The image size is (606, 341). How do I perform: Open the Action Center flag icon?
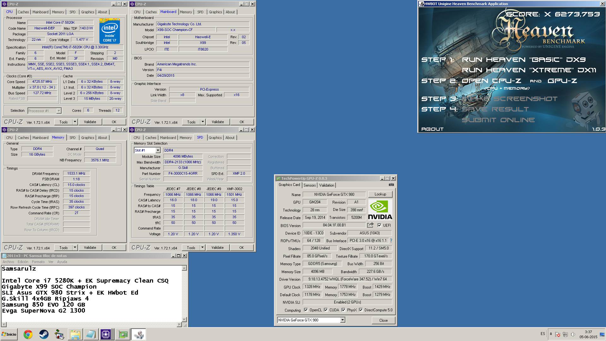coord(558,334)
